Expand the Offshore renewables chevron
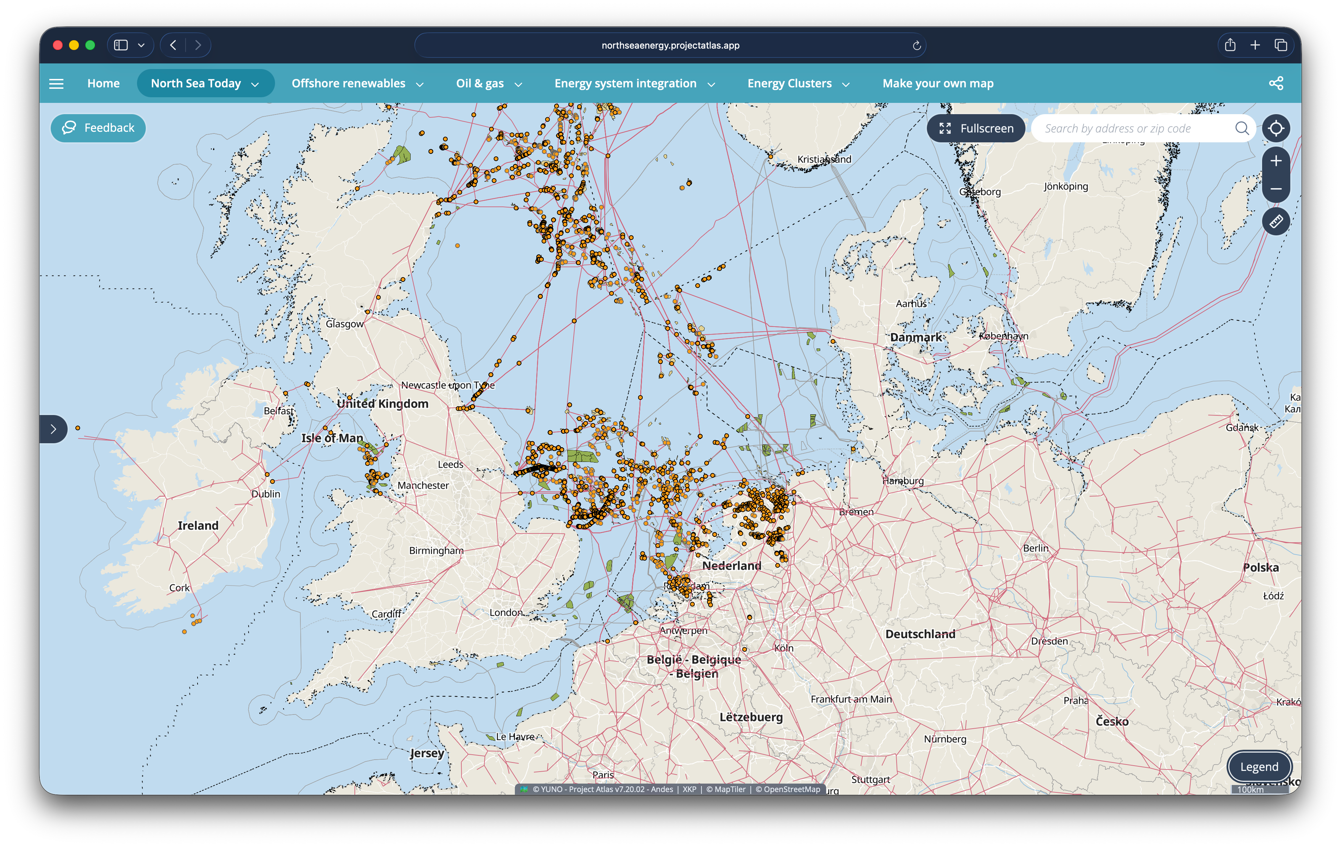Viewport: 1341px width, 847px height. click(x=420, y=85)
